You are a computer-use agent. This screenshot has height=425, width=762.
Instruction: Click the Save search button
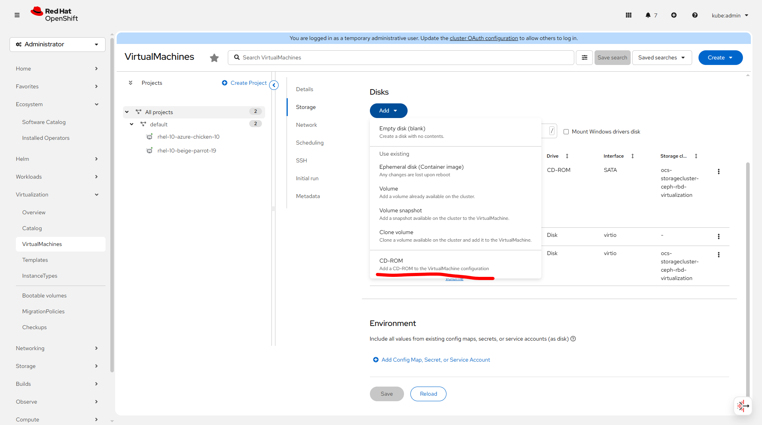pos(612,57)
